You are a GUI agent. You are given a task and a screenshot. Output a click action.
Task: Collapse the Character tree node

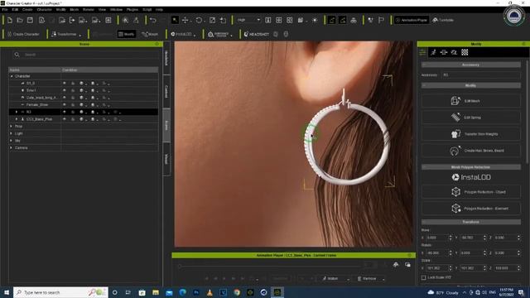click(12, 76)
